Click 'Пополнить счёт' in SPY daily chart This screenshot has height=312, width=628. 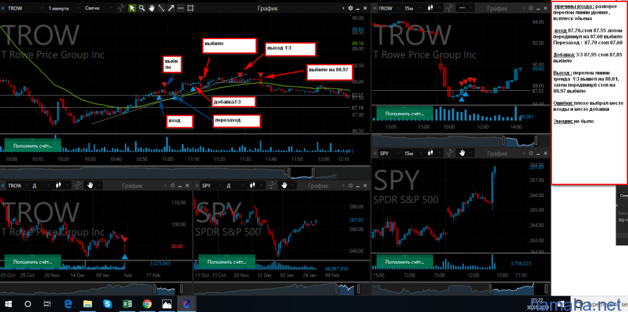(x=227, y=262)
